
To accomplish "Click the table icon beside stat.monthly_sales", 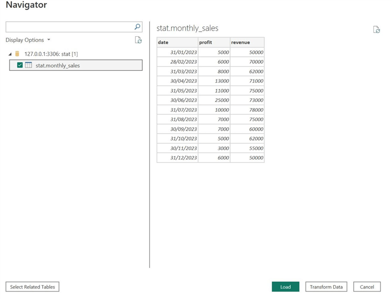I will [x=29, y=65].
